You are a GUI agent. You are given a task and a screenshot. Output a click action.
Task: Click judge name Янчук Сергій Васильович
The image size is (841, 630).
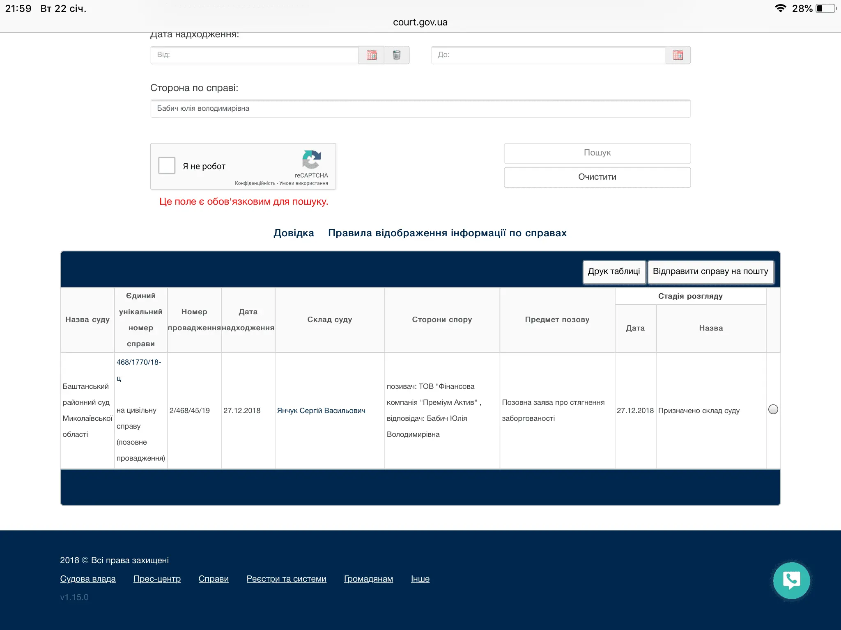click(x=321, y=411)
